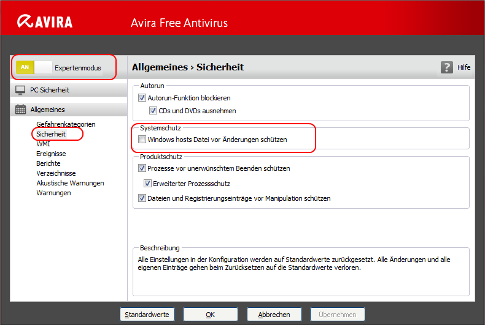This screenshot has height=325, width=485.
Task: Uncheck Prozesse vor unerwünschtem Beenden schützen
Action: tap(142, 168)
